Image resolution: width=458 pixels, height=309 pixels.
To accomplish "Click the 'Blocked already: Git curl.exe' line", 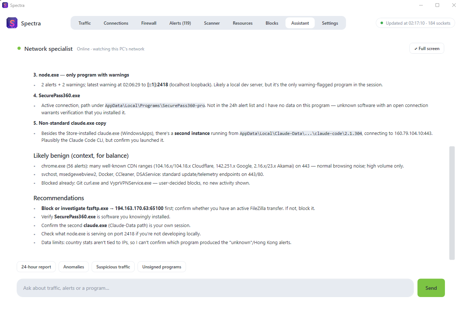I will [146, 183].
